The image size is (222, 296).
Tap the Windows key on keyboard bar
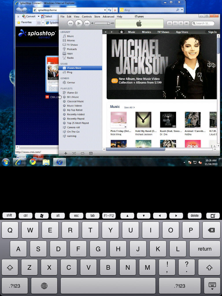tap(42, 216)
